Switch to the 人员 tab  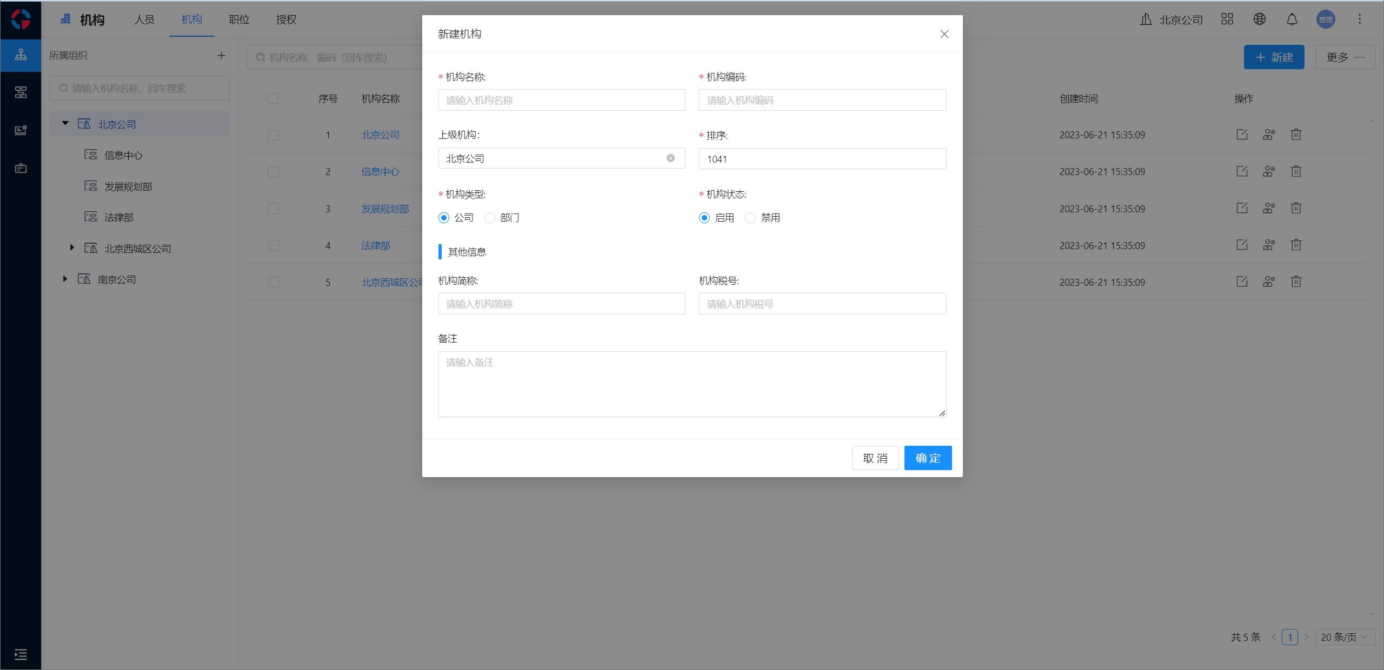(144, 19)
